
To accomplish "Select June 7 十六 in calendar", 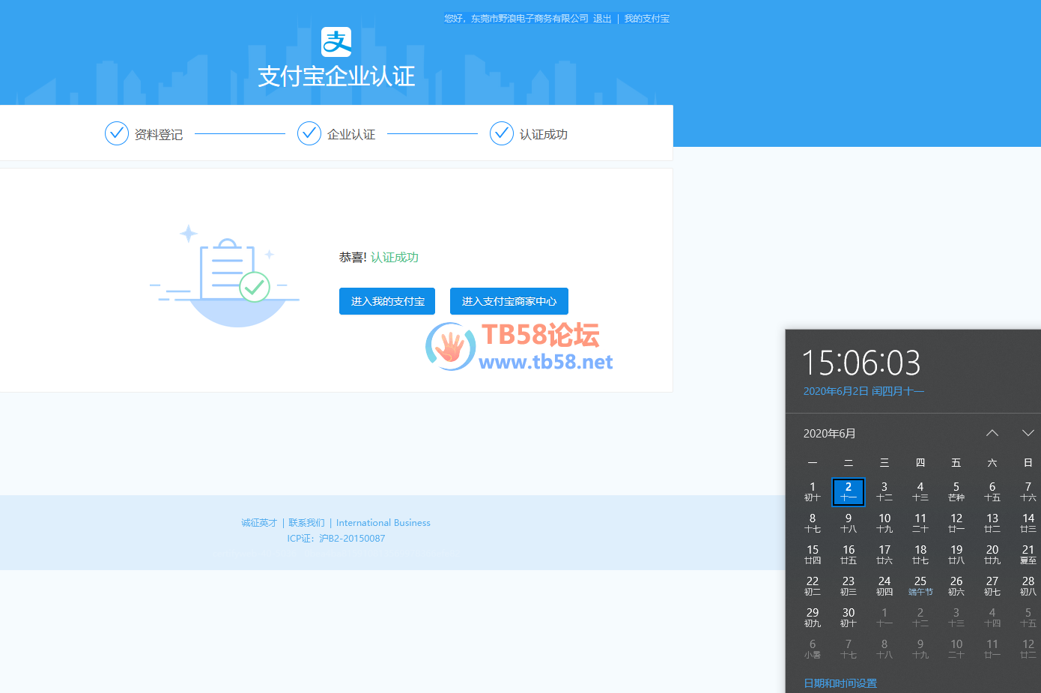I will click(x=1028, y=492).
